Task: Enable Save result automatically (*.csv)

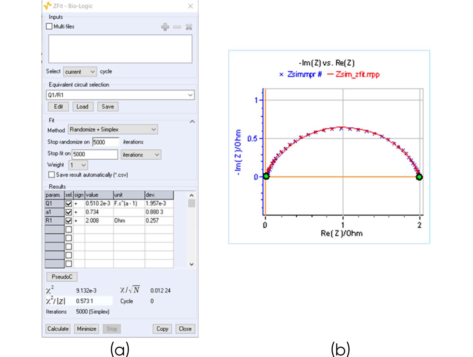Action: tap(51, 175)
